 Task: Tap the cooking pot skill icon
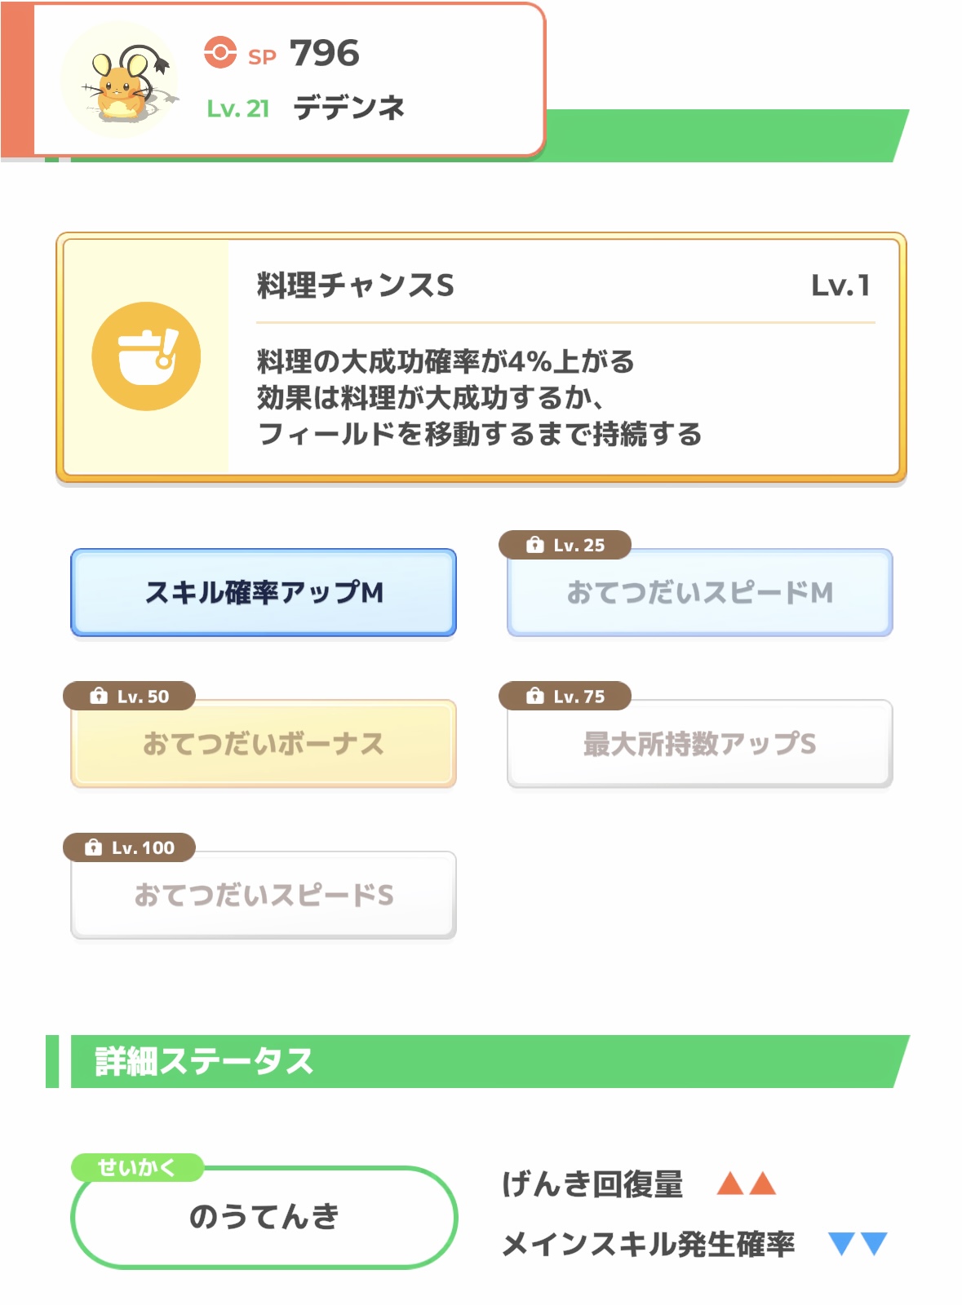click(146, 356)
